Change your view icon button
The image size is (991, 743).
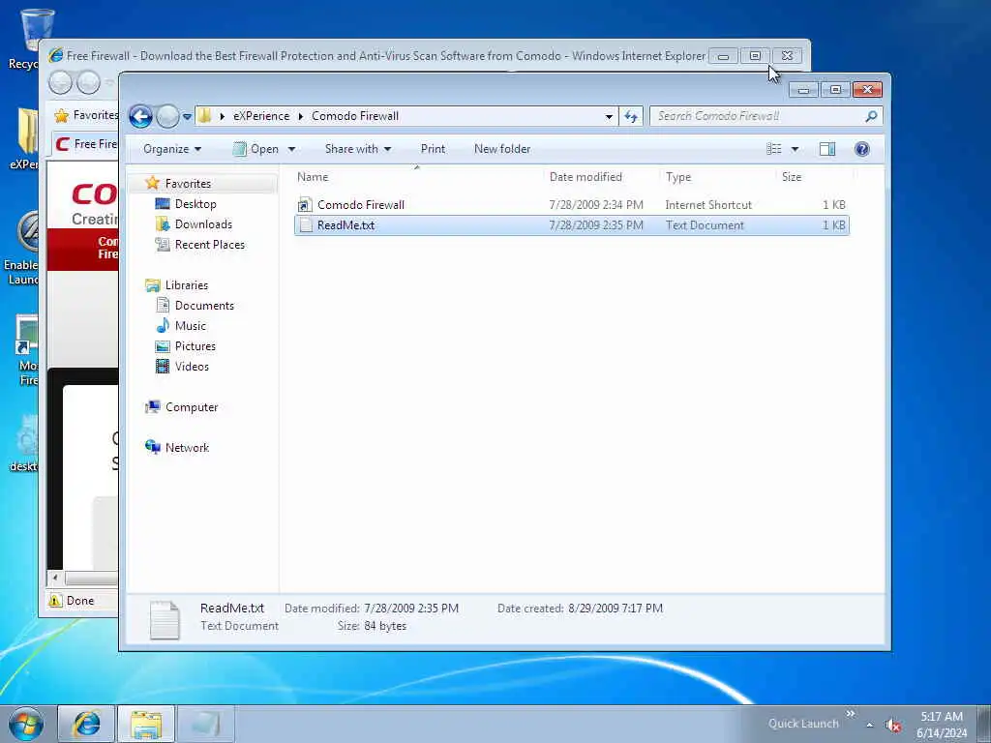pyautogui.click(x=774, y=149)
